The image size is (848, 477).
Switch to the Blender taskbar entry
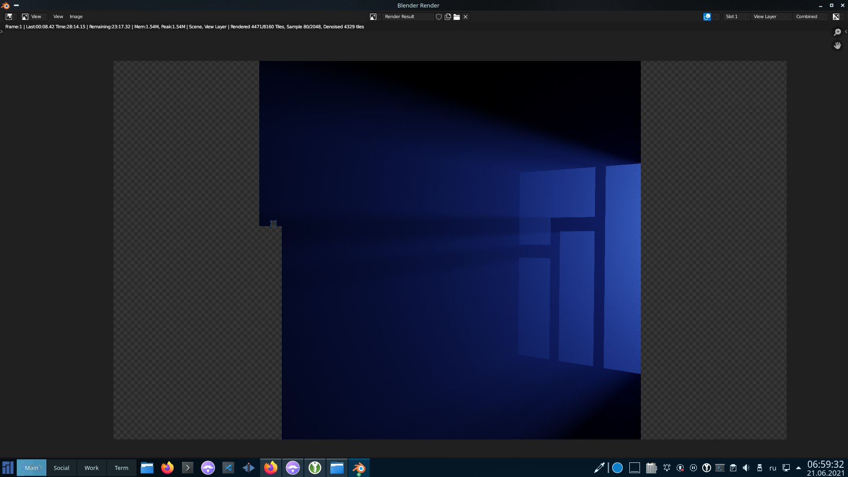coord(359,468)
